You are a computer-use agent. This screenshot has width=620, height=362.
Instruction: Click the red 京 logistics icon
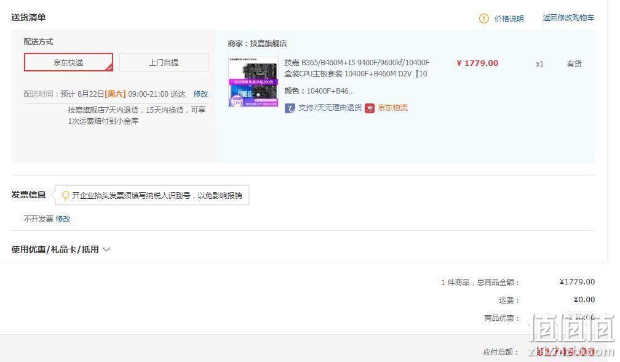[370, 108]
